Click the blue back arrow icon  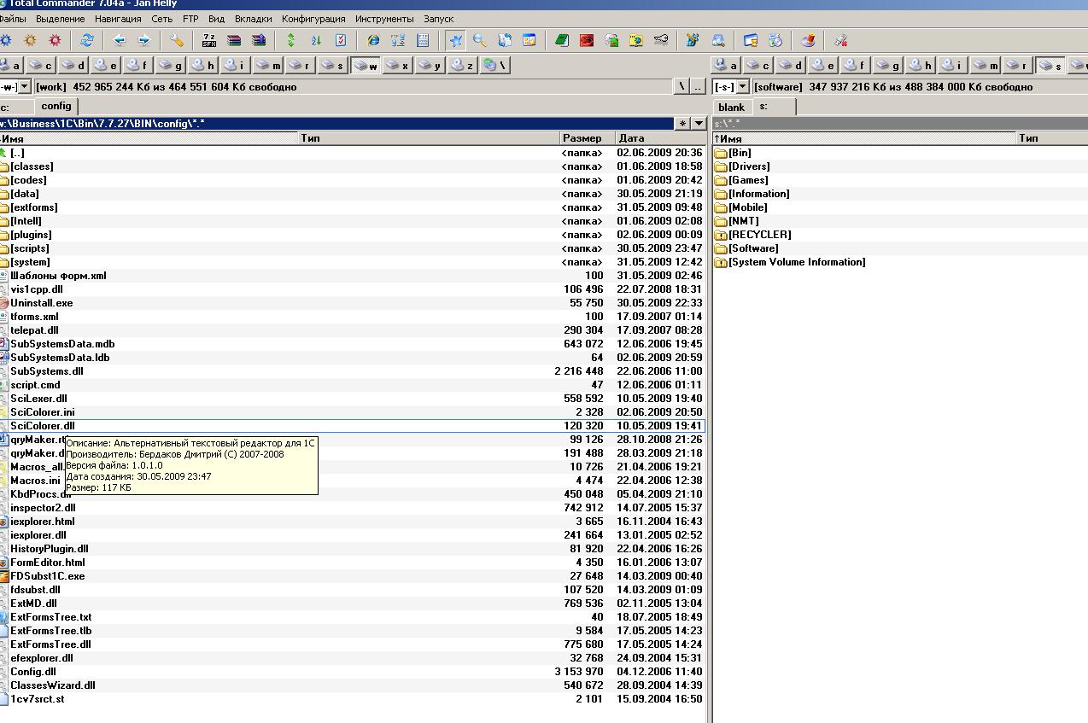[x=120, y=40]
